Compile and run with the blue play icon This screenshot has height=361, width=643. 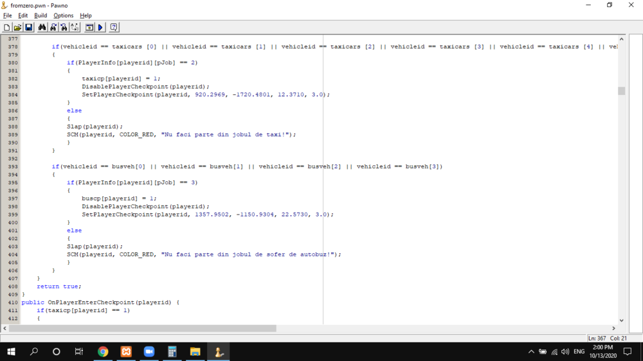pyautogui.click(x=100, y=28)
